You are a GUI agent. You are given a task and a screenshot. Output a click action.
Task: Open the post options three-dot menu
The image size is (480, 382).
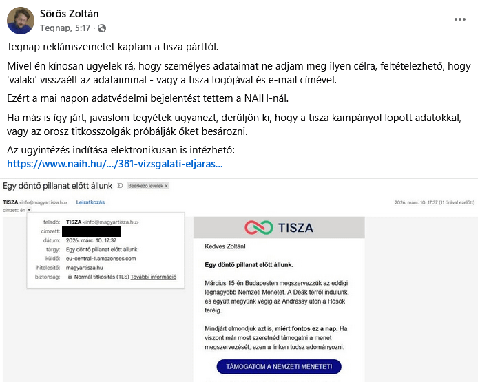(x=460, y=19)
